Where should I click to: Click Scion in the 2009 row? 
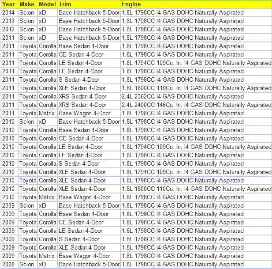click(x=28, y=205)
